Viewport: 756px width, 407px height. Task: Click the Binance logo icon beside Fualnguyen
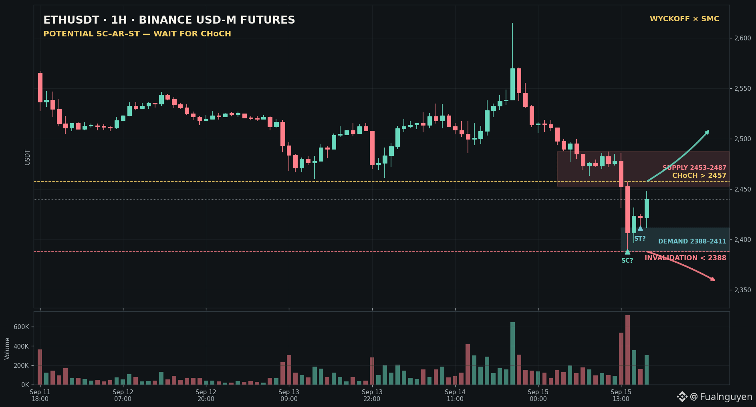coord(682,397)
